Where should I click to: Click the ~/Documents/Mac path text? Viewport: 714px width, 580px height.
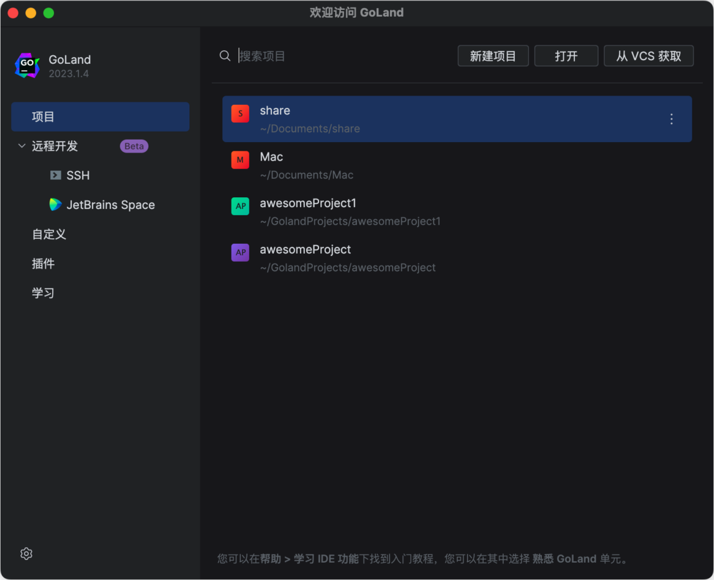point(307,175)
